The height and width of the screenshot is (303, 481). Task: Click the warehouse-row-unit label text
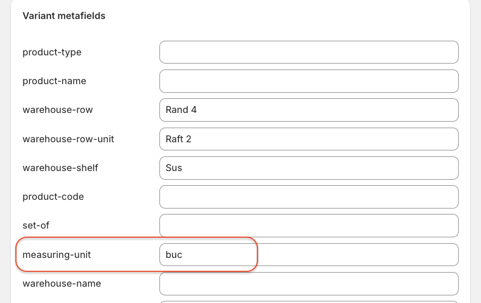coord(68,139)
